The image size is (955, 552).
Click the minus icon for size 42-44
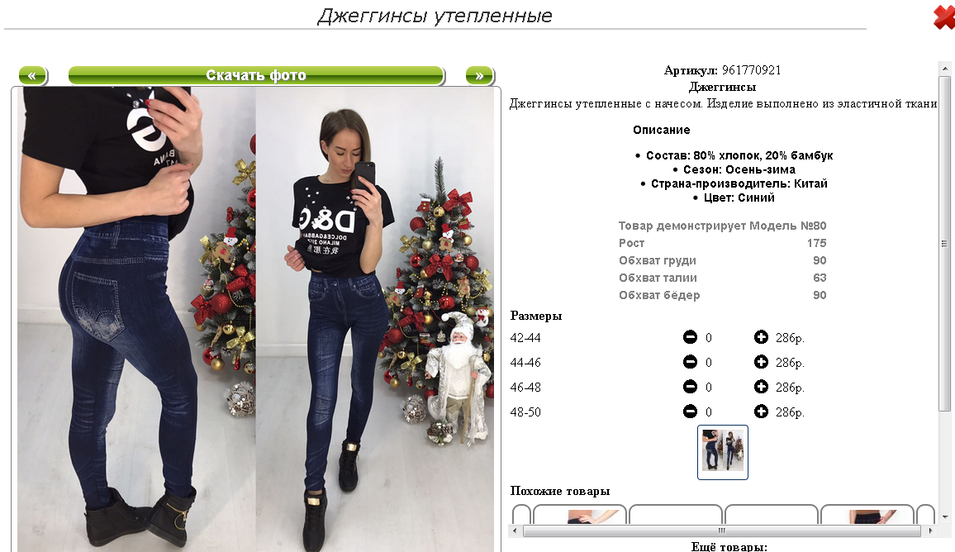pyautogui.click(x=690, y=337)
